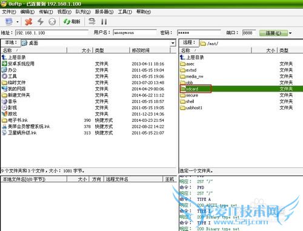
Task: Select the 安卓系统应用 folder
Action: 18,64
